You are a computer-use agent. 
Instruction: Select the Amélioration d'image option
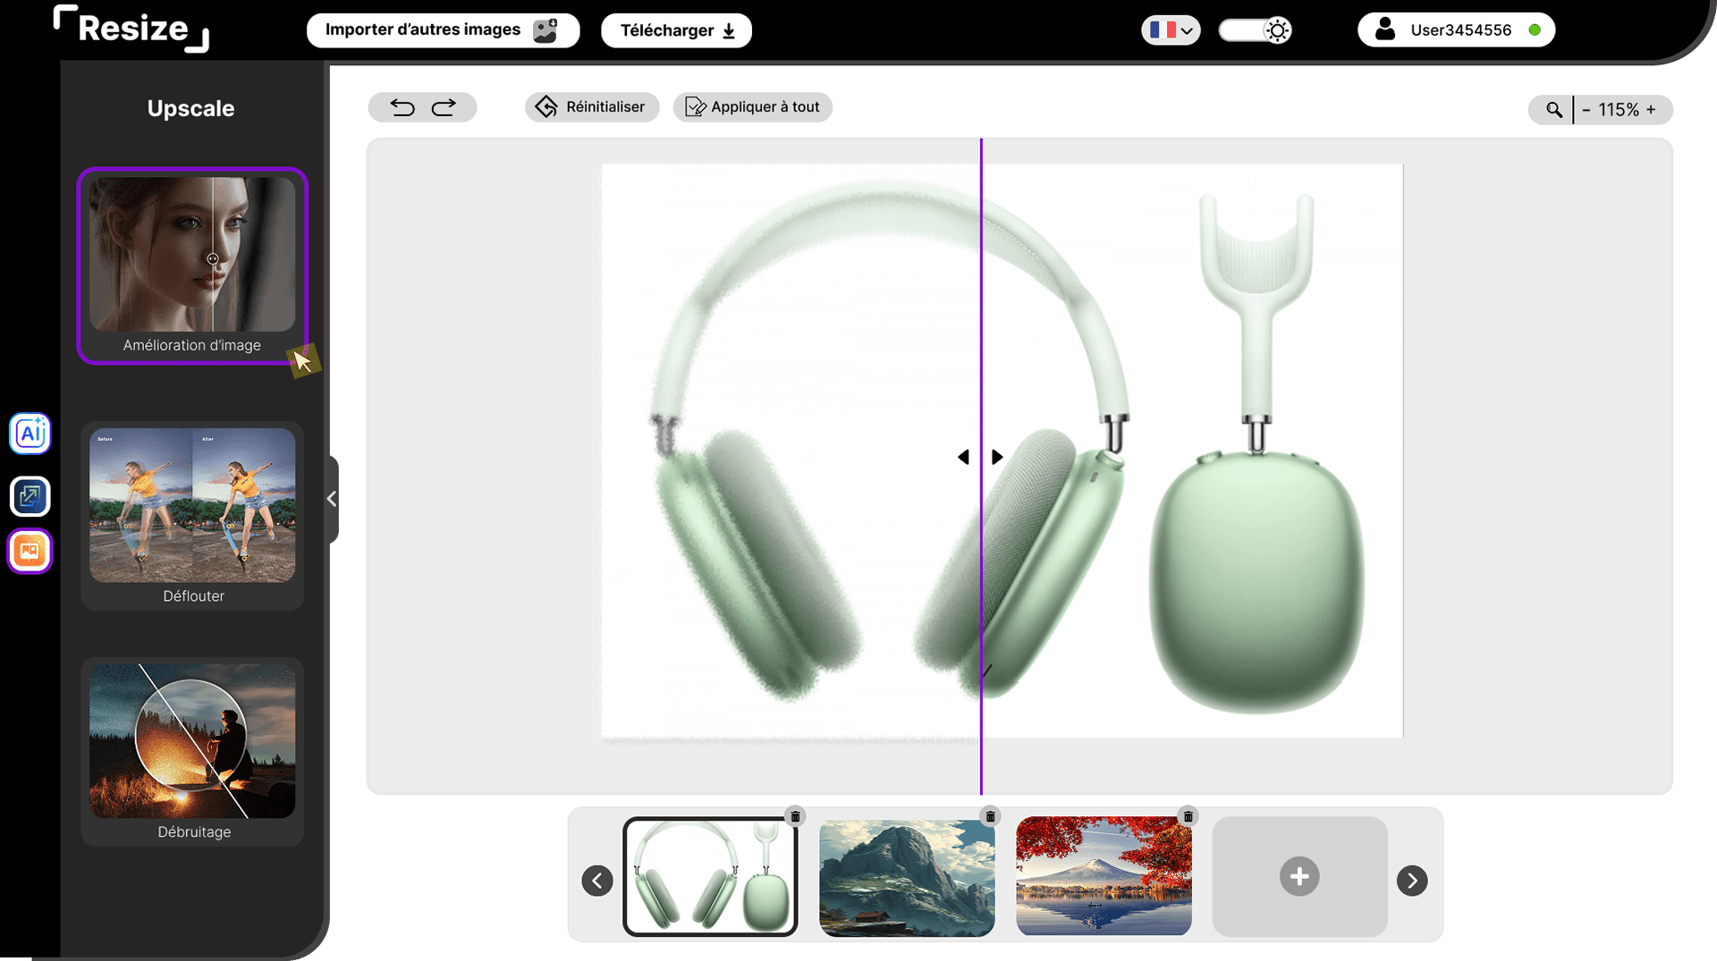pos(192,266)
